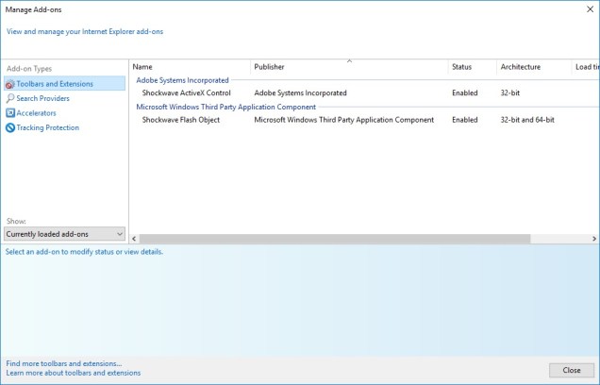Close the Manage Add-ons window with X
600x385 pixels.
pyautogui.click(x=586, y=9)
